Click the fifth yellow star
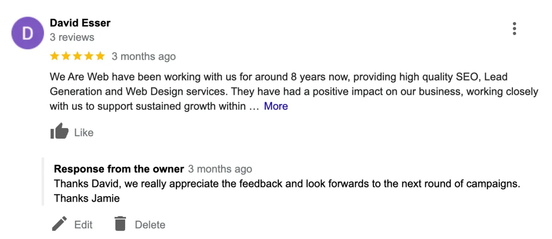The height and width of the screenshot is (239, 552). coord(100,56)
